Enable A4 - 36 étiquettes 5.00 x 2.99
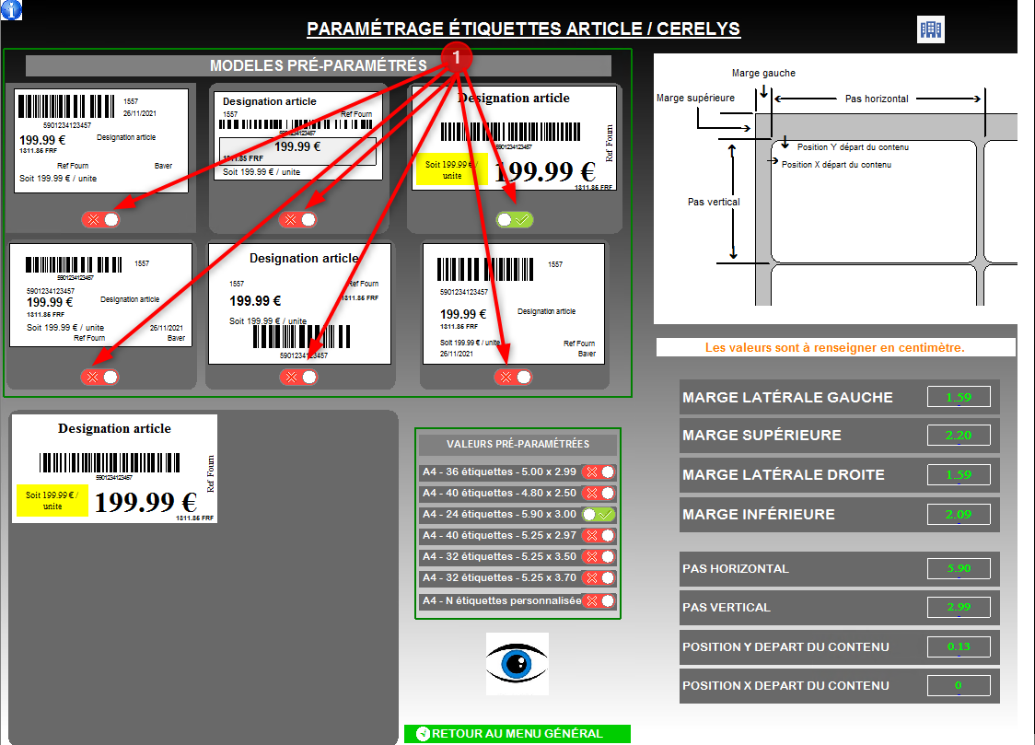This screenshot has width=1035, height=745. pos(599,471)
